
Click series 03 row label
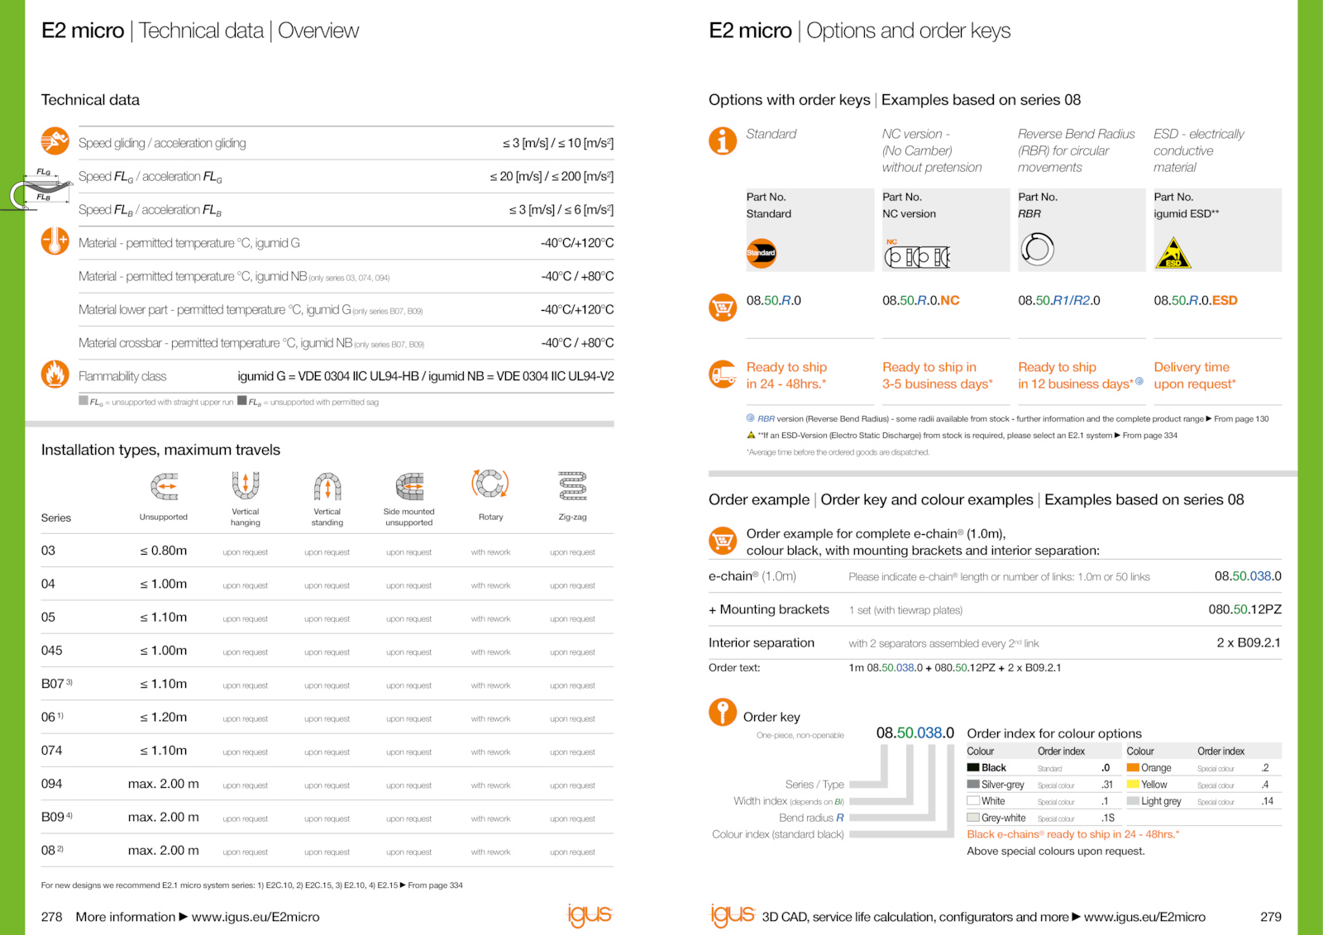coord(48,551)
